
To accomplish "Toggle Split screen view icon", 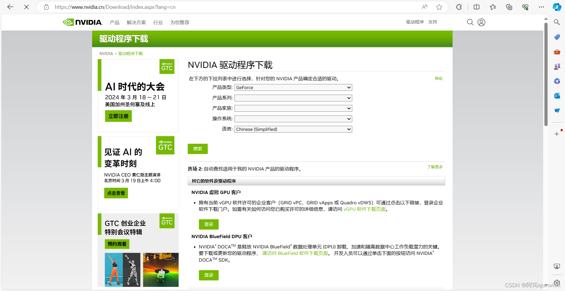I will click(x=476, y=7).
